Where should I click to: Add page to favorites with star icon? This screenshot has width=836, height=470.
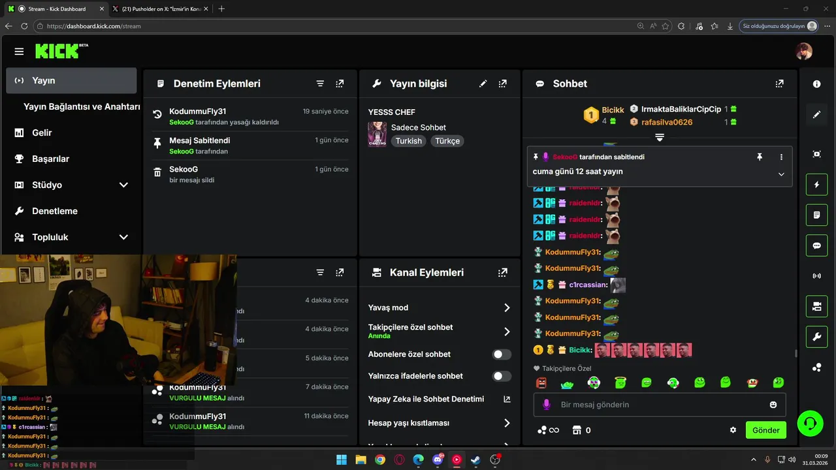[666, 26]
